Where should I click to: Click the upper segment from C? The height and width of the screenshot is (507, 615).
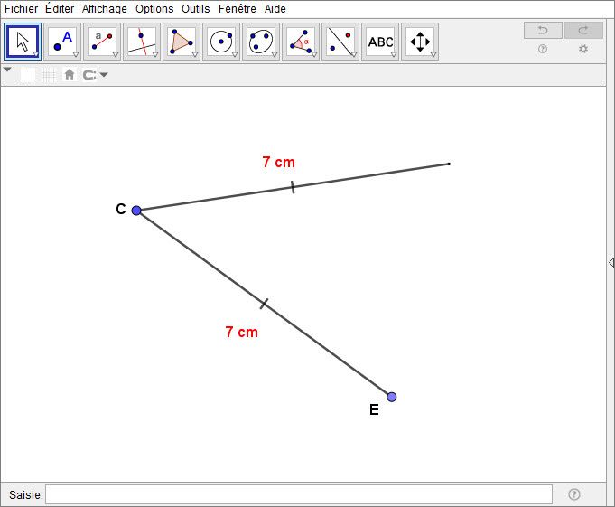tap(293, 188)
